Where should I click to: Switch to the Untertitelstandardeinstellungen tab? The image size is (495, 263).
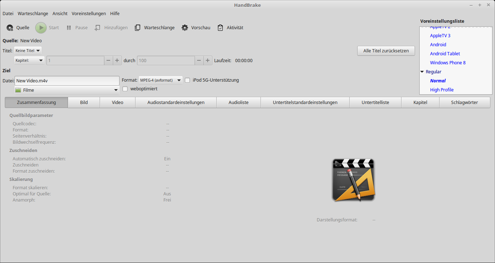coord(305,102)
